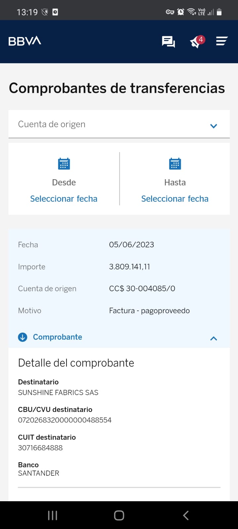This screenshot has height=529, width=238.
Task: Tap the Hasta calendar icon
Action: point(175,164)
